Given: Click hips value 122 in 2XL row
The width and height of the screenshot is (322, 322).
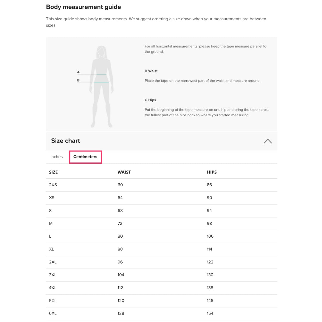Looking at the screenshot, I should tap(210, 262).
